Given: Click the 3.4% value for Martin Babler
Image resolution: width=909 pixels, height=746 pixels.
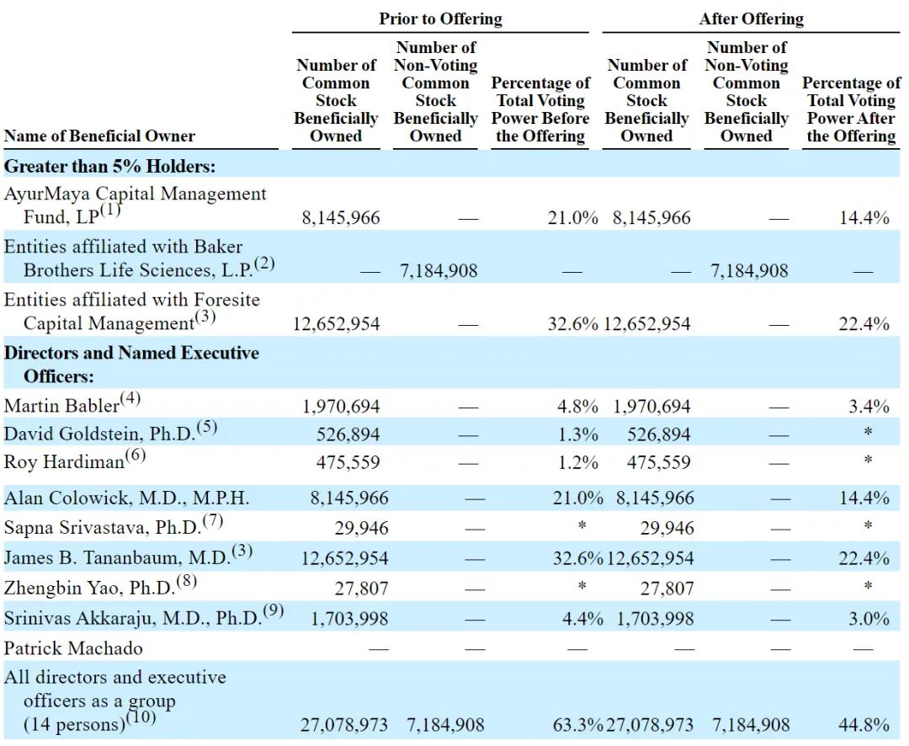Looking at the screenshot, I should pos(869,406).
